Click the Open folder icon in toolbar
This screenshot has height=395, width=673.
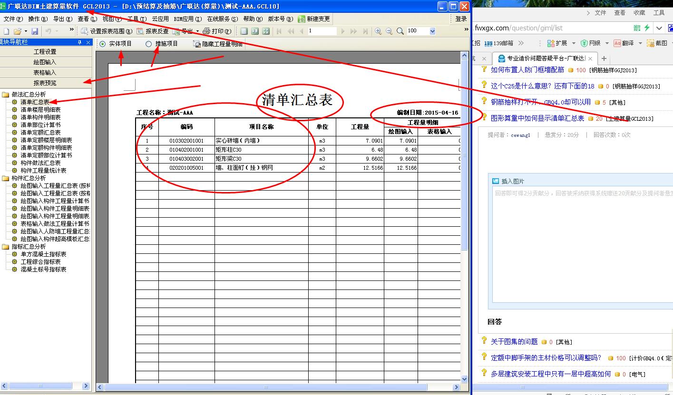(18, 31)
